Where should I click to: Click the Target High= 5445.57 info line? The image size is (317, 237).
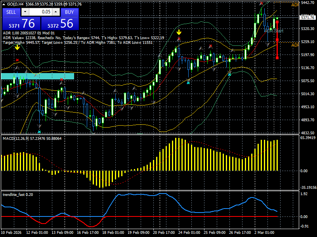click(78, 43)
